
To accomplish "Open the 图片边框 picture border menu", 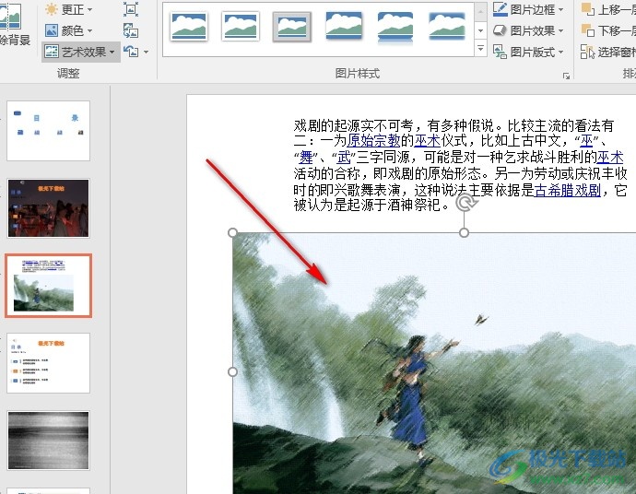I will coord(528,9).
